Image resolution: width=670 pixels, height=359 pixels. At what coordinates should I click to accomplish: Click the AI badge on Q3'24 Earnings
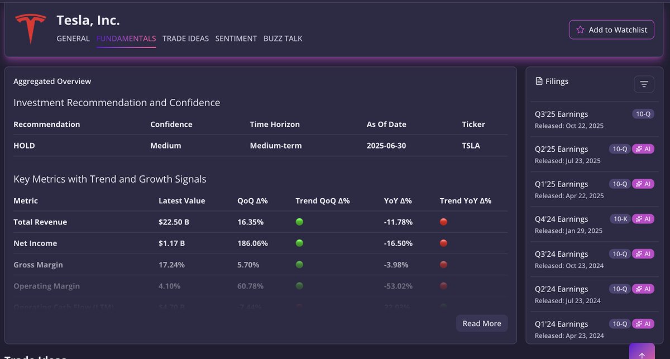click(x=643, y=254)
